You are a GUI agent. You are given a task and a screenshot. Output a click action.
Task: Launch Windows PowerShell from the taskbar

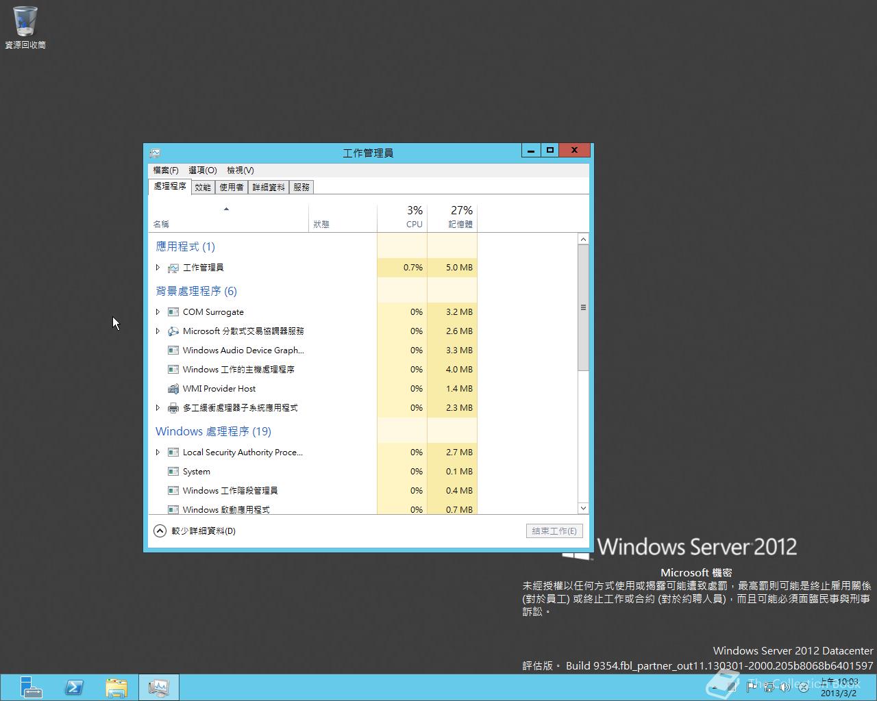[74, 687]
